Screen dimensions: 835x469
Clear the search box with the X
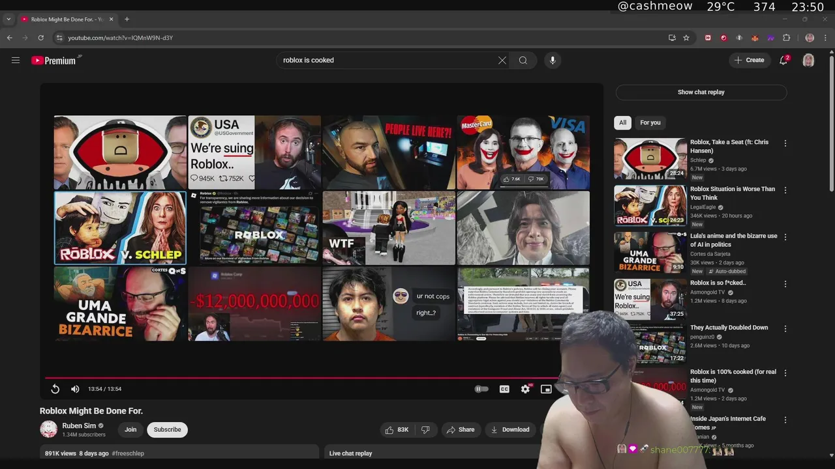(x=502, y=60)
